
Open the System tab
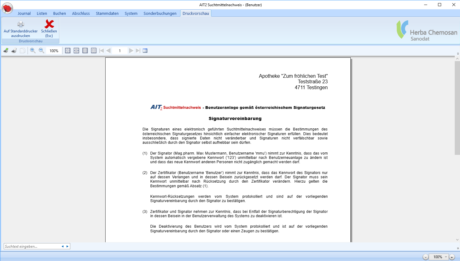point(131,13)
